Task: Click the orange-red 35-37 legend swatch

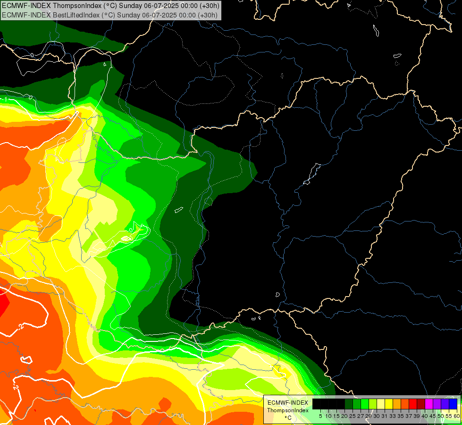Action: coord(405,404)
